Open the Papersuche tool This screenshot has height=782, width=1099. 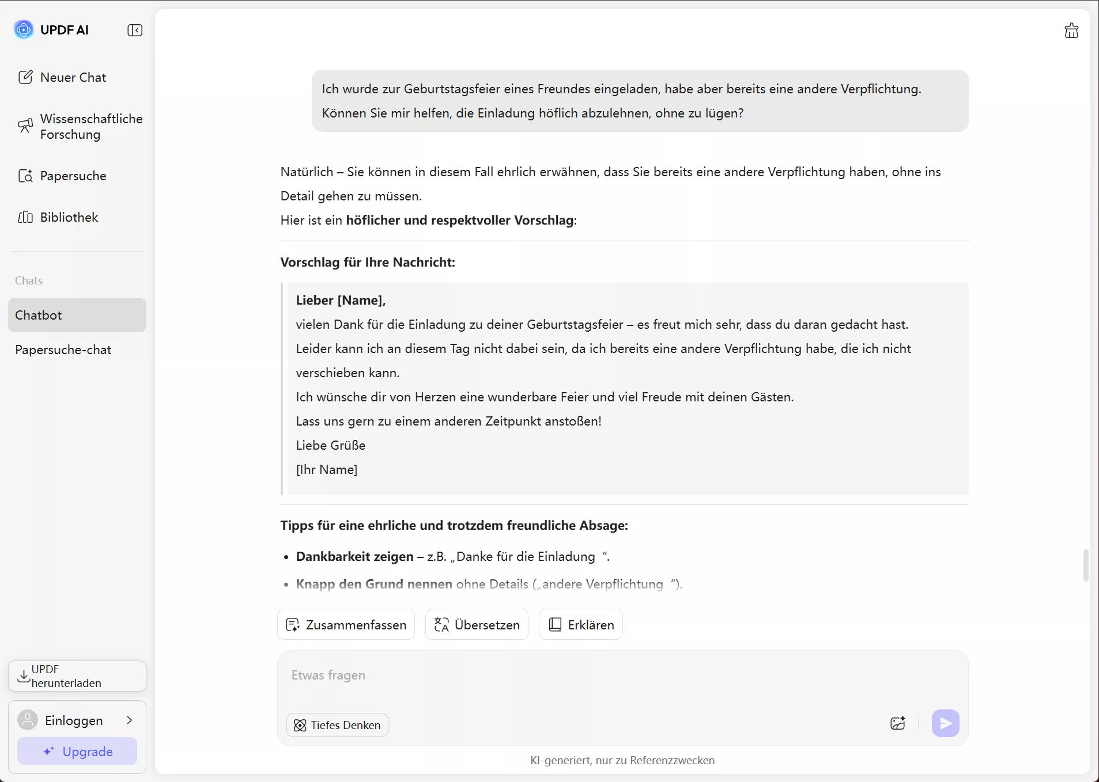click(x=73, y=176)
